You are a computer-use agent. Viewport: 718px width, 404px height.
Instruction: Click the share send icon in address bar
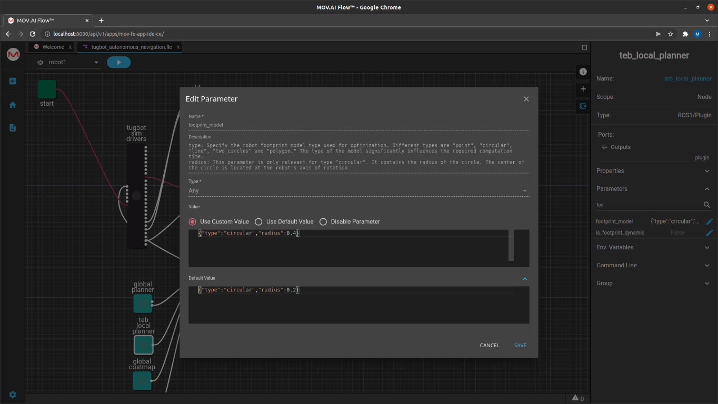coord(658,34)
